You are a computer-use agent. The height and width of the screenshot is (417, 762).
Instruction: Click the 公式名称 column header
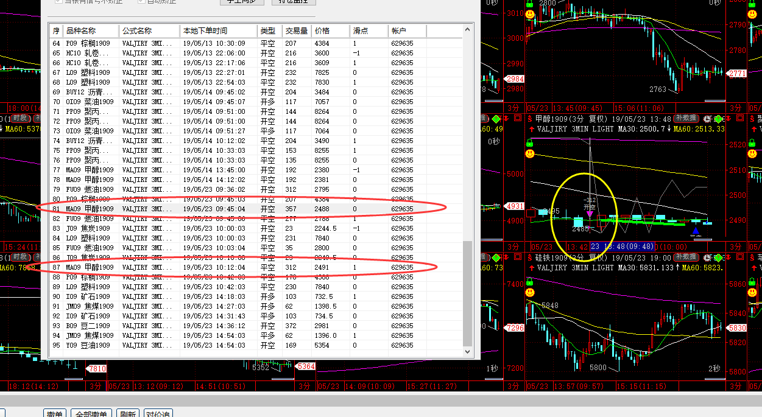click(150, 31)
